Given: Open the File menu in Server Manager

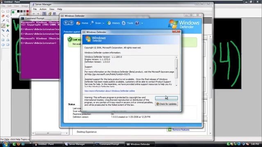Looking at the screenshot, I should pyautogui.click(x=35, y=9).
